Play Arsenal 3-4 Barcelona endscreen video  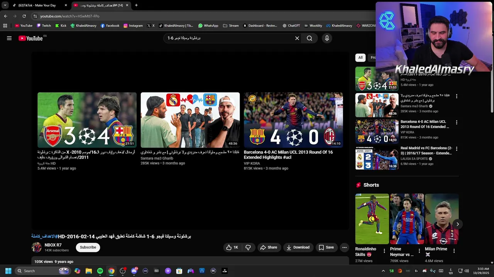pos(87,120)
